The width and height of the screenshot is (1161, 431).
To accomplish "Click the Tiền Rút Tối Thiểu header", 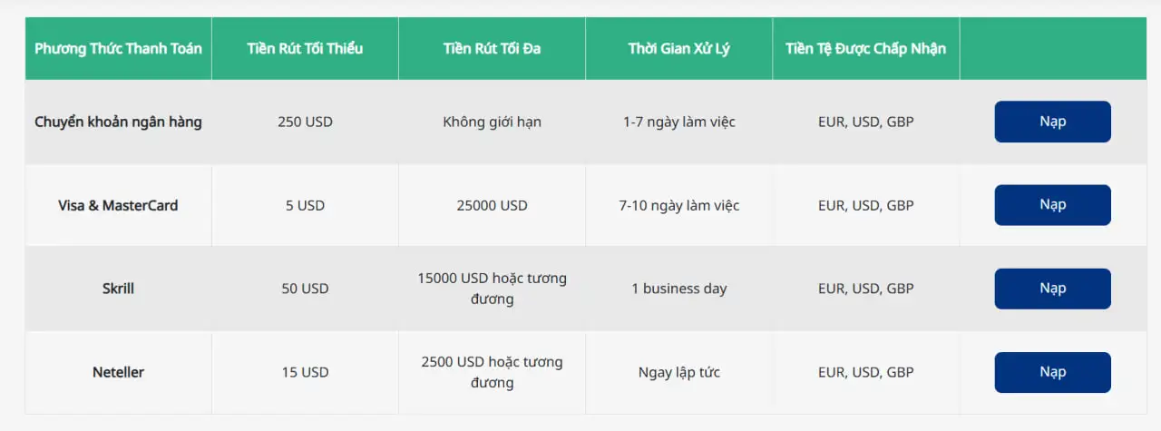I will [x=305, y=48].
